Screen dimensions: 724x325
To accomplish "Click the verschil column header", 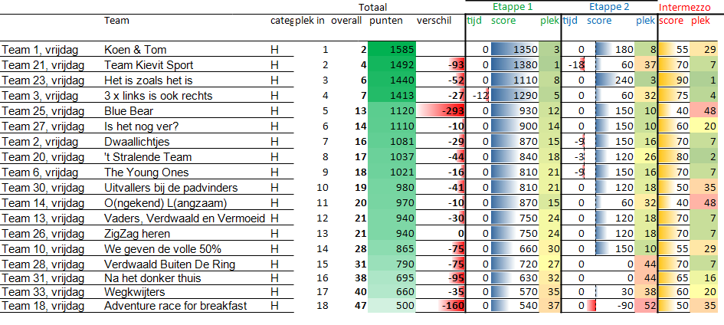I will tap(434, 21).
